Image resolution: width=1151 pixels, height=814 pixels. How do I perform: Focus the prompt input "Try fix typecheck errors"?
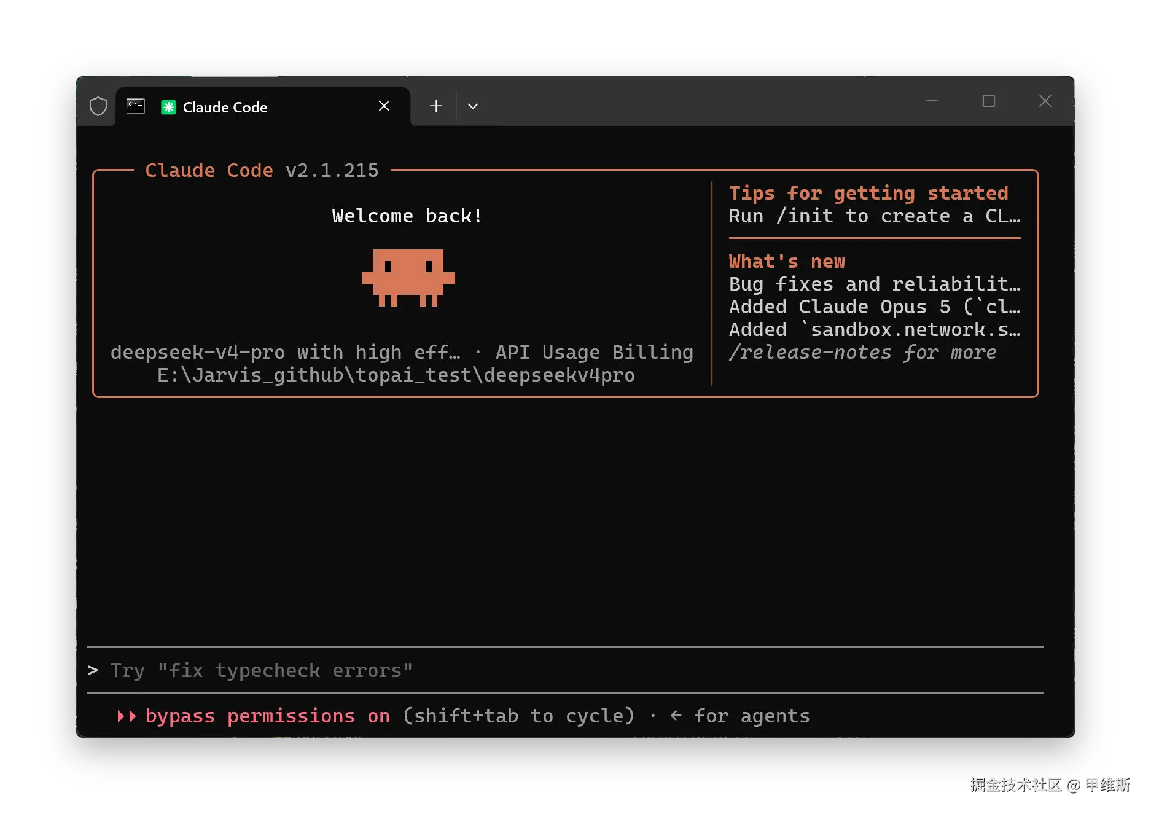[565, 670]
